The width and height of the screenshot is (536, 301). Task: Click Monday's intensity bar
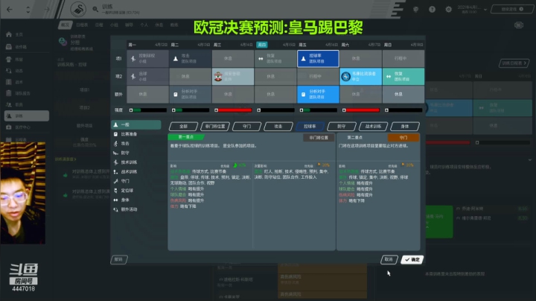coord(147,110)
